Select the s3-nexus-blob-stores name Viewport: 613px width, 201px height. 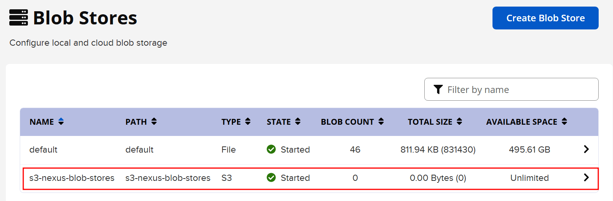tap(72, 178)
